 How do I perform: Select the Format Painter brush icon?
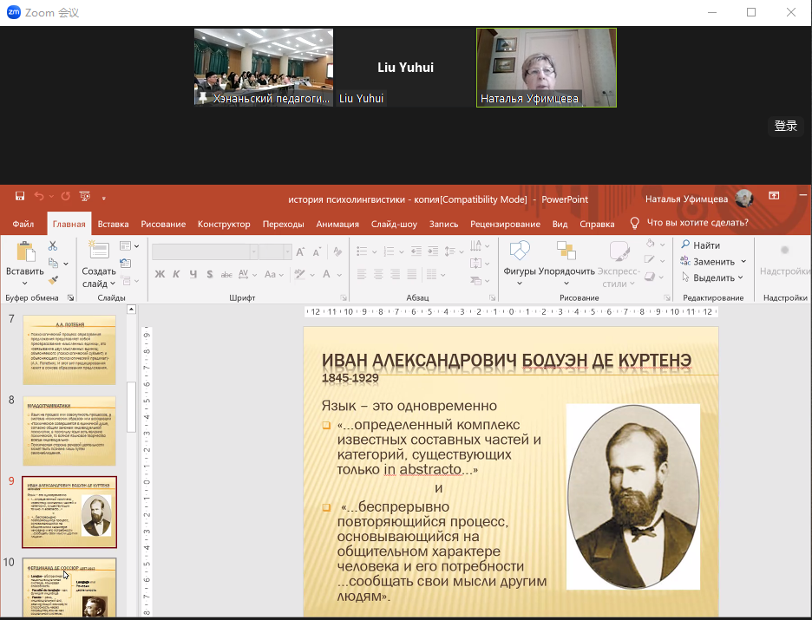53,280
